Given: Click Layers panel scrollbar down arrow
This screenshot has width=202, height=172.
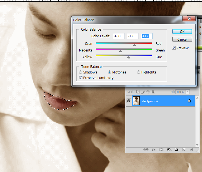Looking at the screenshot, I should tap(197, 145).
